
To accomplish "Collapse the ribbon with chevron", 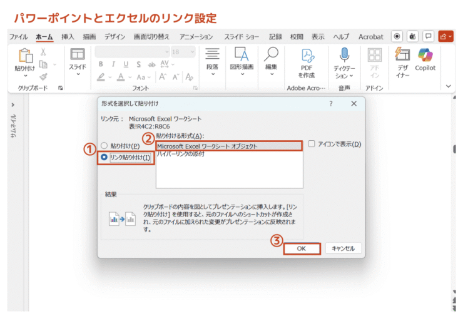I will (448, 86).
